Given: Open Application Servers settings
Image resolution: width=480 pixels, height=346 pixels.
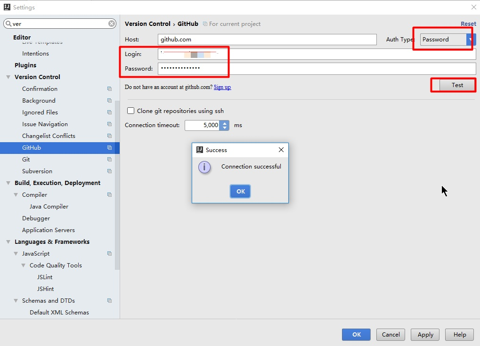Looking at the screenshot, I should pos(49,230).
